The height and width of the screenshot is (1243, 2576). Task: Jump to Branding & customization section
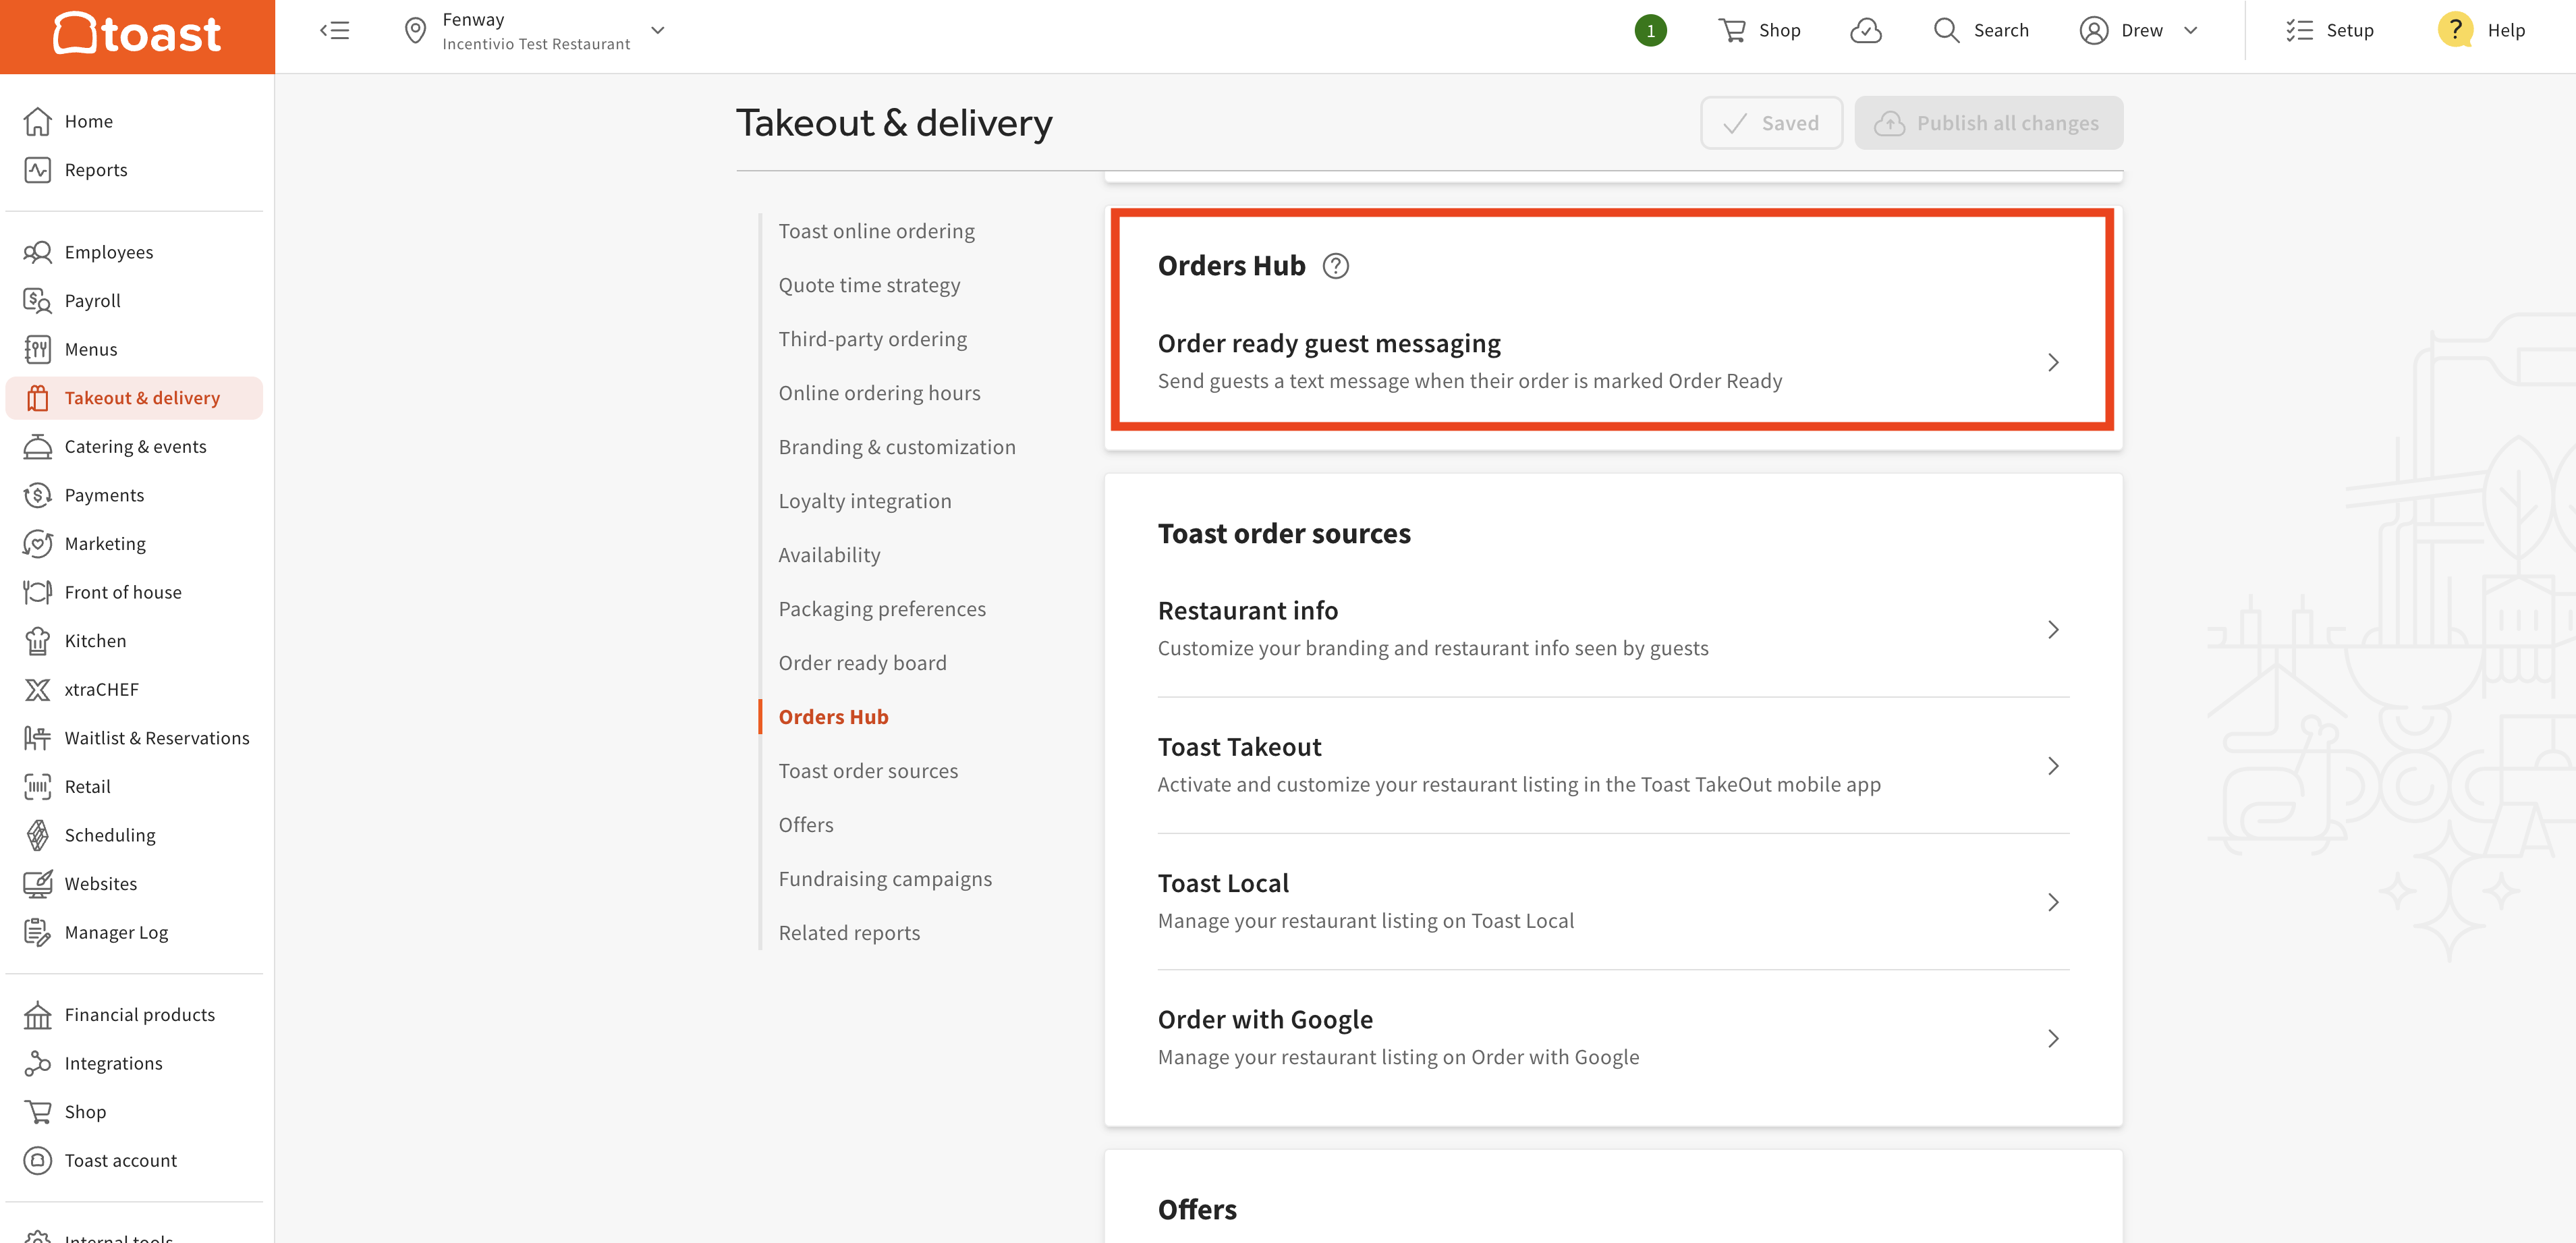(x=897, y=447)
